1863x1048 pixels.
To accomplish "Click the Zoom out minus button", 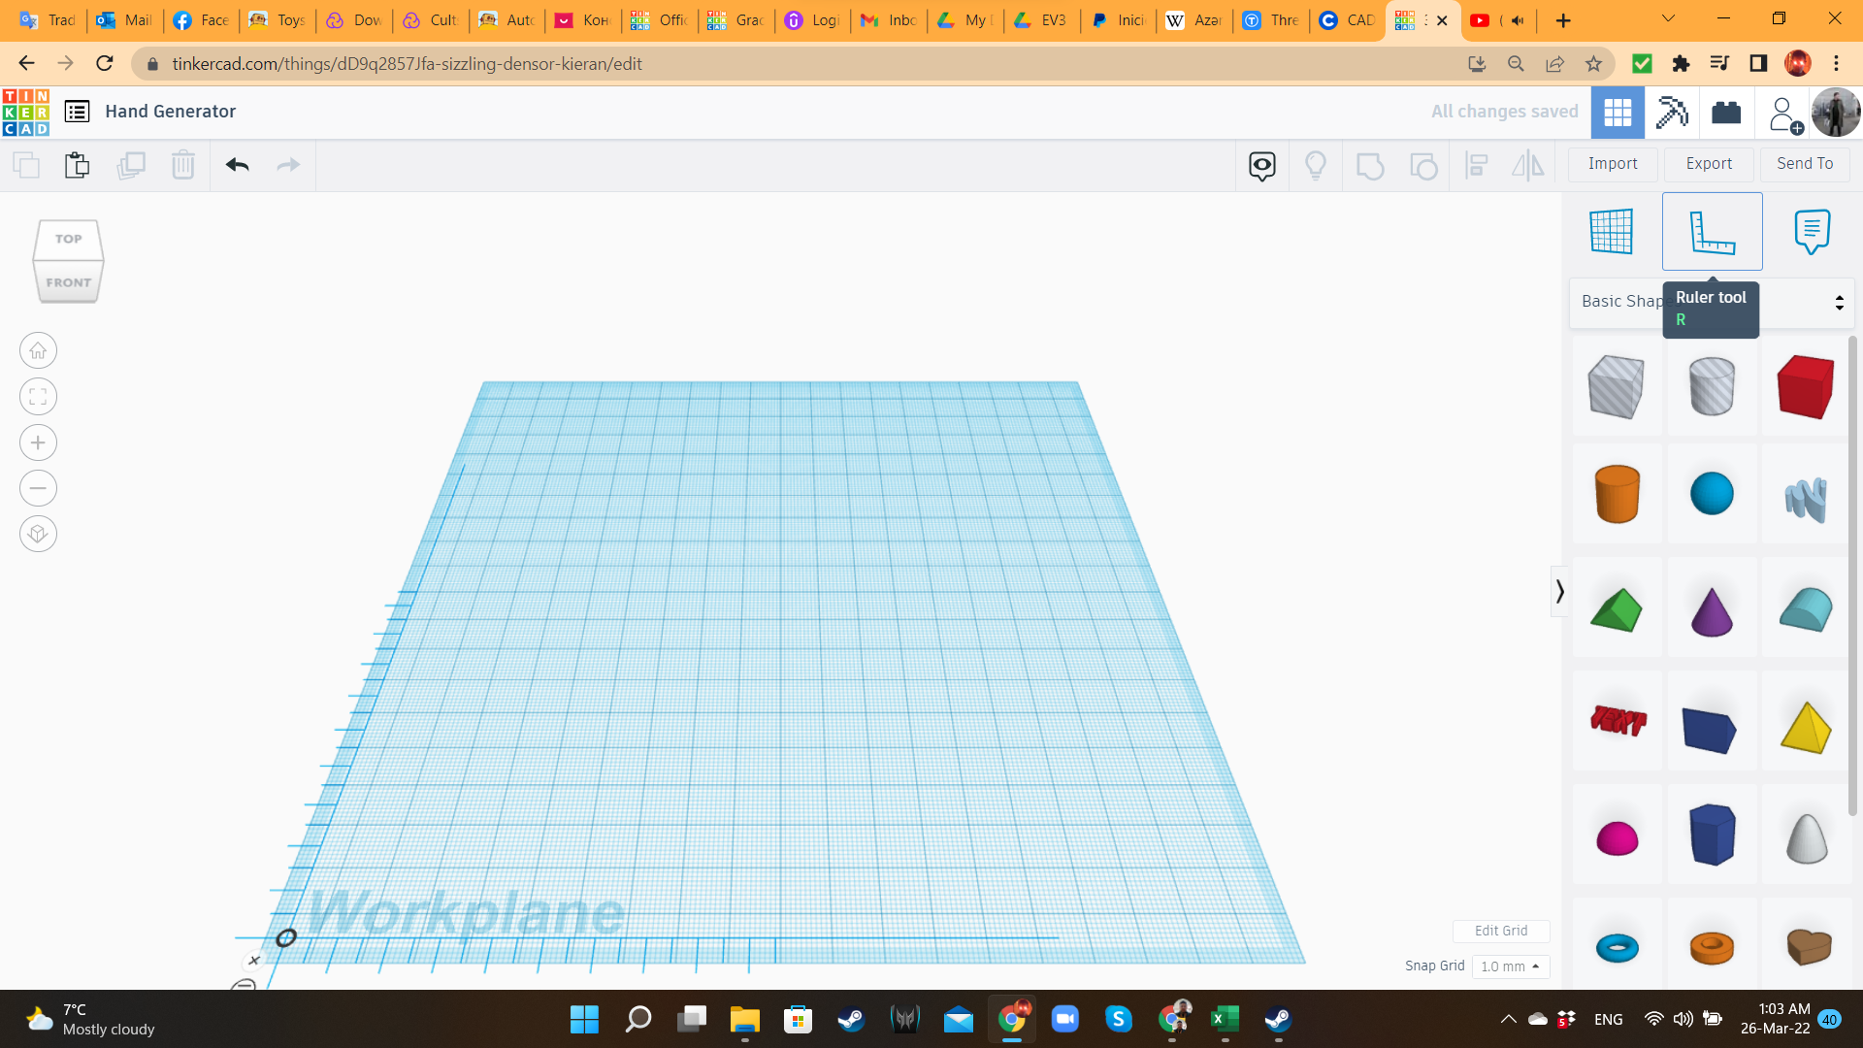I will 38,488.
